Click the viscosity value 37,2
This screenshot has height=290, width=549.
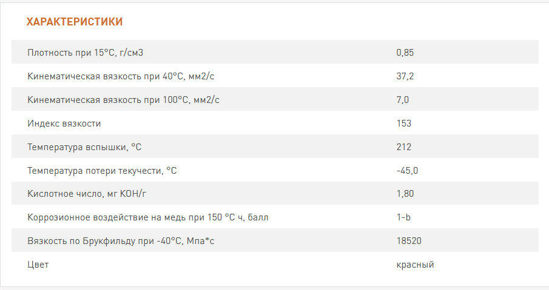405,76
